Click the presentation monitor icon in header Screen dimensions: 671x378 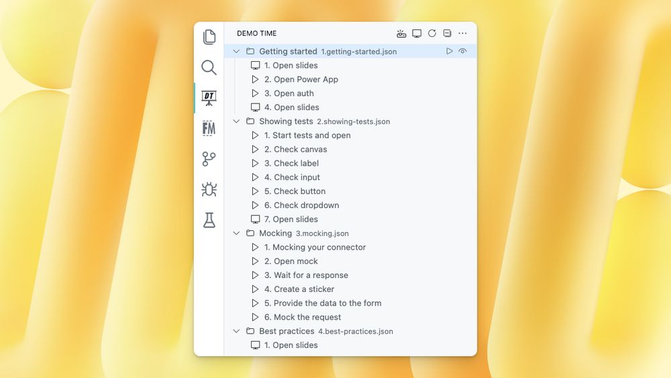point(417,34)
